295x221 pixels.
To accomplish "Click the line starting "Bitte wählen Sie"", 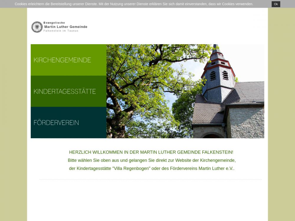I will click(152, 161).
